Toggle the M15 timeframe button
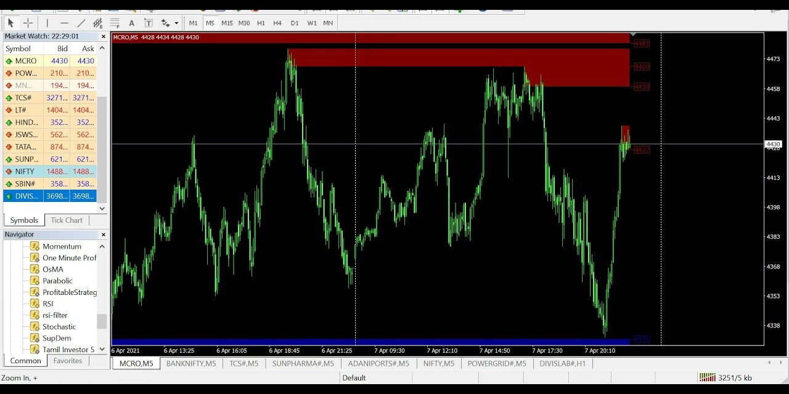Viewport: 789px width, 394px height. click(227, 23)
